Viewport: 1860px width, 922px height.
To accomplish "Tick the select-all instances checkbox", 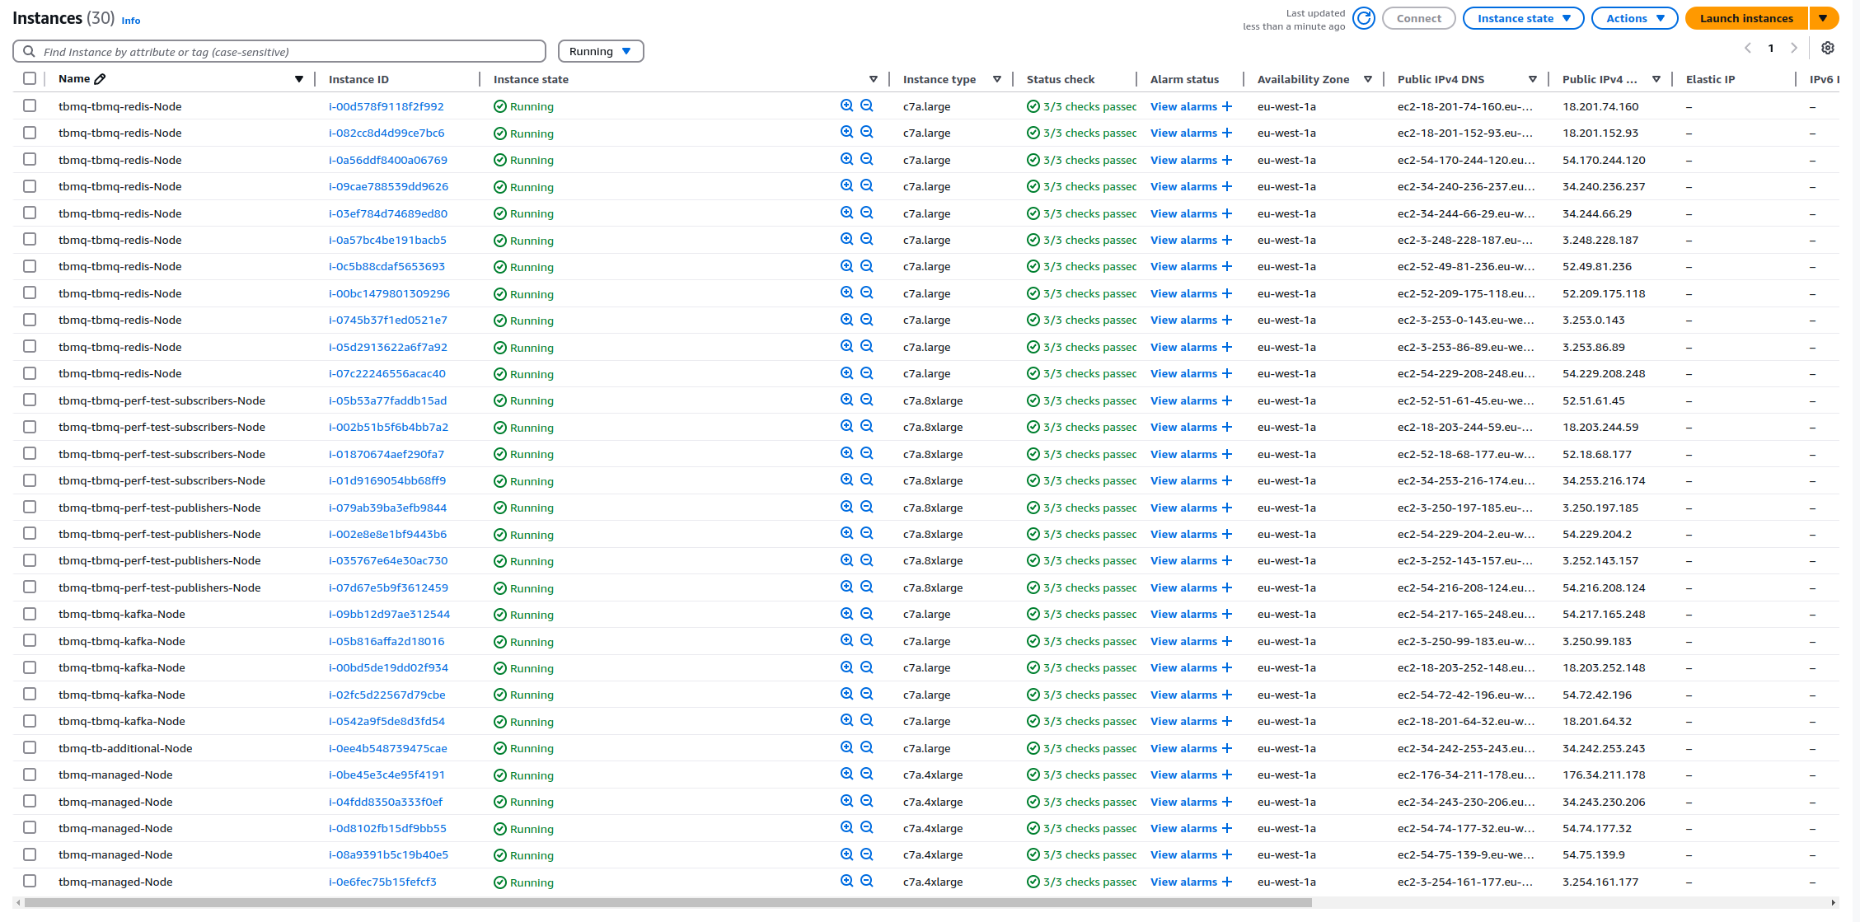I will pyautogui.click(x=30, y=78).
